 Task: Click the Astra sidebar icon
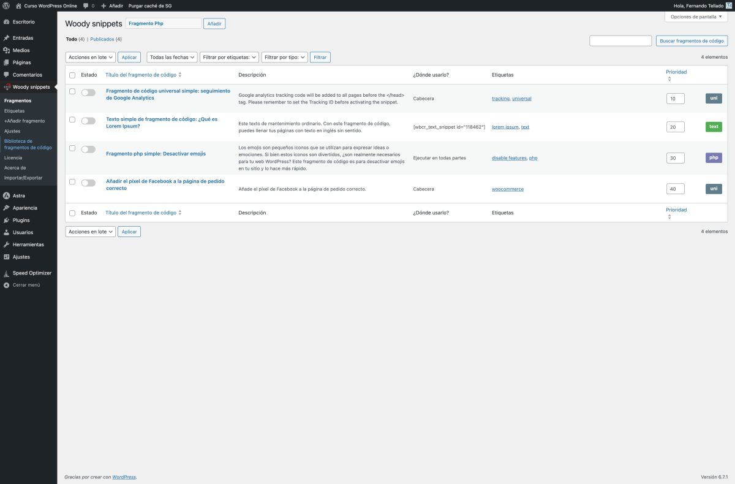(x=6, y=195)
